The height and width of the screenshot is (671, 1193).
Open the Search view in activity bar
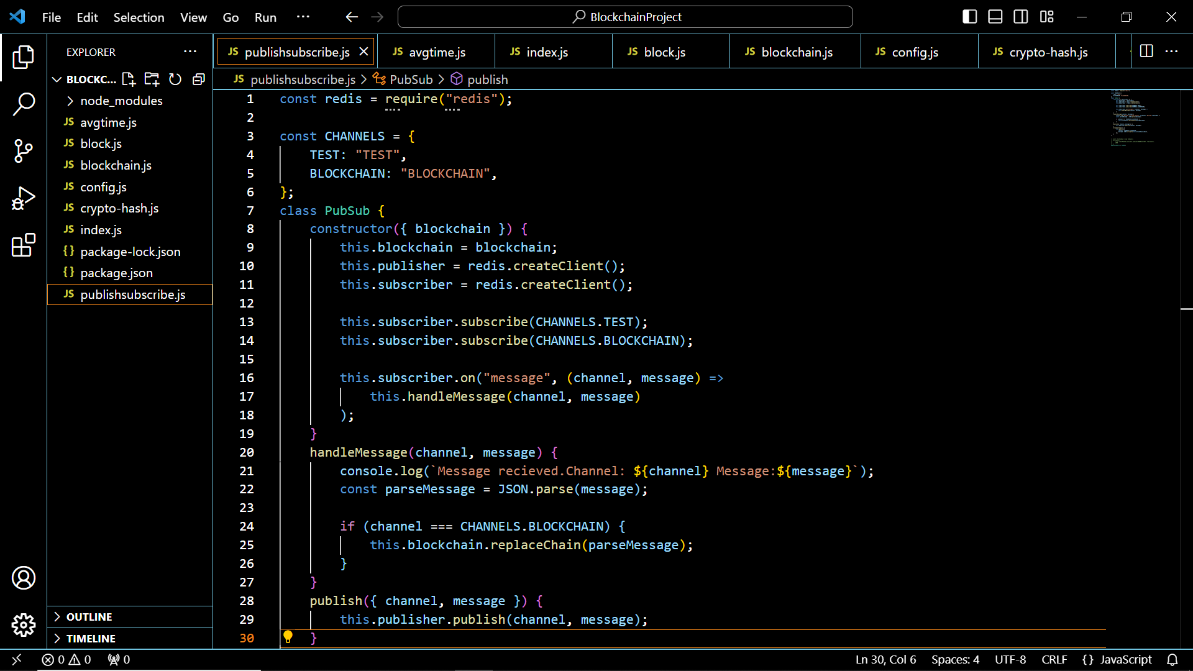pyautogui.click(x=24, y=104)
